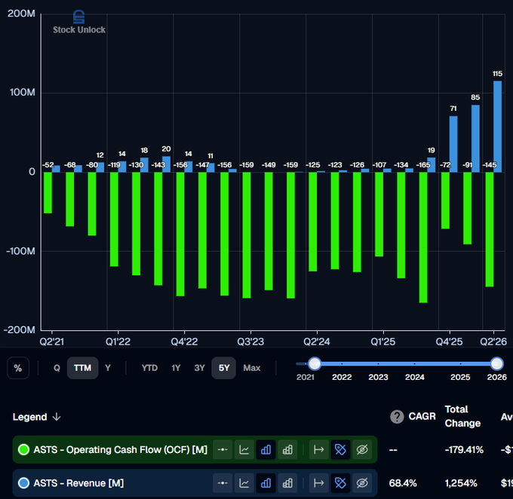The width and height of the screenshot is (513, 499).
Task: Click ASTS - Operating Cash Flow legend label
Action: point(121,449)
